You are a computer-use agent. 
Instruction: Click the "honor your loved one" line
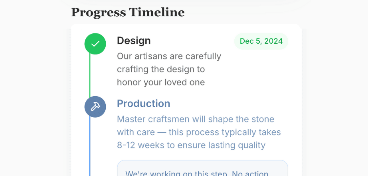160,82
